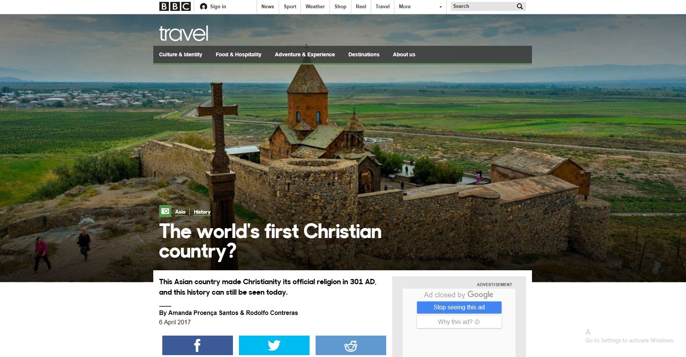The width and height of the screenshot is (686, 357).
Task: Expand the More dropdown arrow
Action: (441, 7)
